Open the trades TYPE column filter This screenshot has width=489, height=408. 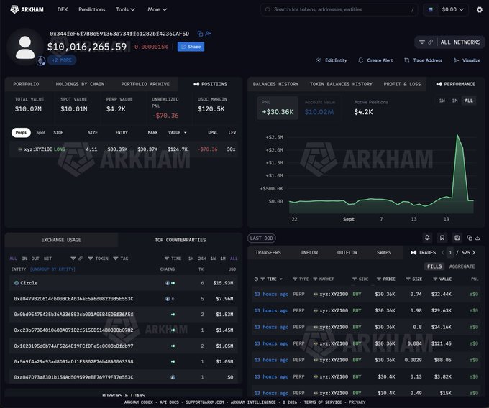301,279
